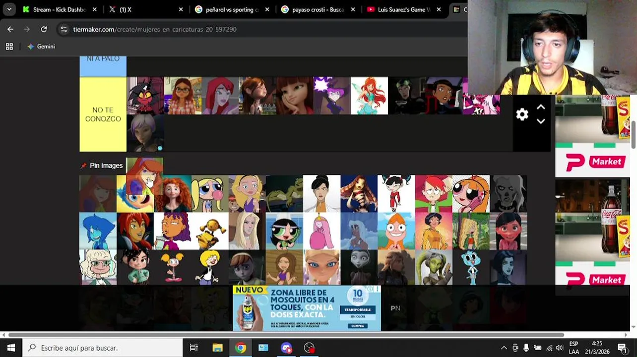Go back in browser history
The image size is (637, 357).
point(10,29)
